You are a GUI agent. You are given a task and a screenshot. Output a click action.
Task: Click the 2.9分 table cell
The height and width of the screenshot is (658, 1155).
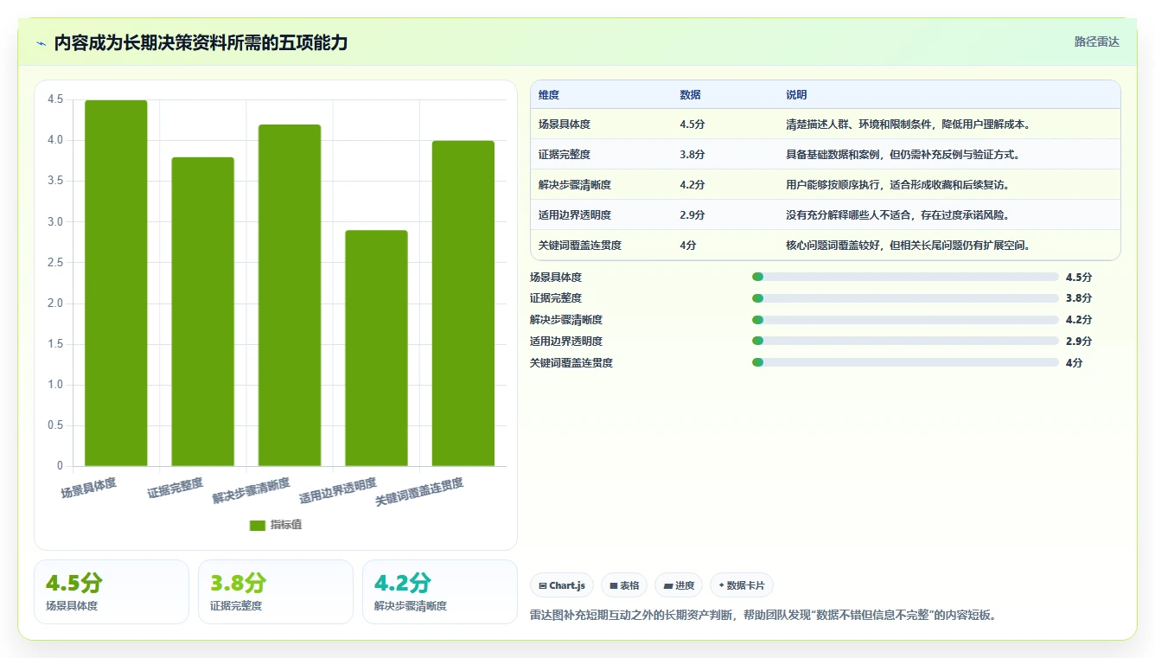692,215
